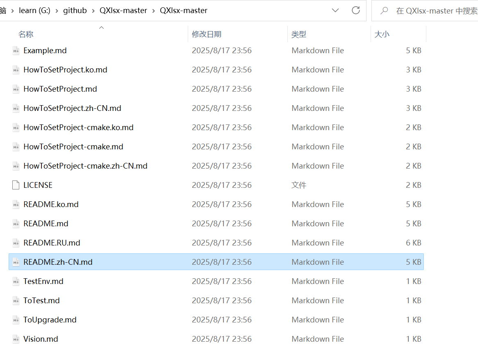Refresh the current folder view
Screen dimensions: 478x347
[356, 10]
